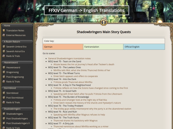Click the blue Official English color key cell
173x129 pixels.
144,47
